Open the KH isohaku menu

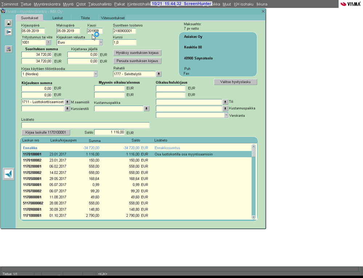243,4
